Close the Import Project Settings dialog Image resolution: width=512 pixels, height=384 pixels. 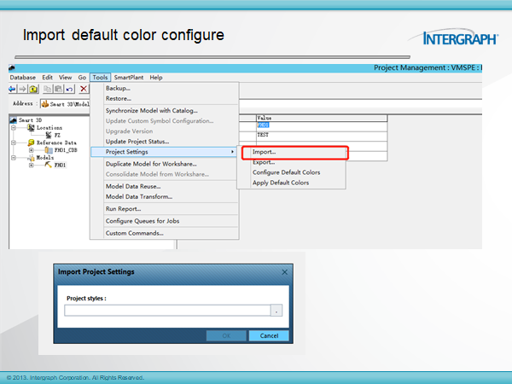(285, 272)
